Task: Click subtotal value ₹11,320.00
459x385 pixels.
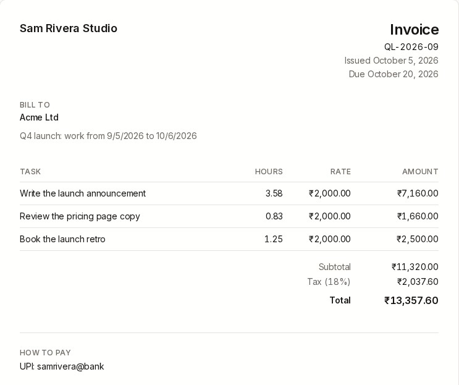Action: pyautogui.click(x=415, y=267)
